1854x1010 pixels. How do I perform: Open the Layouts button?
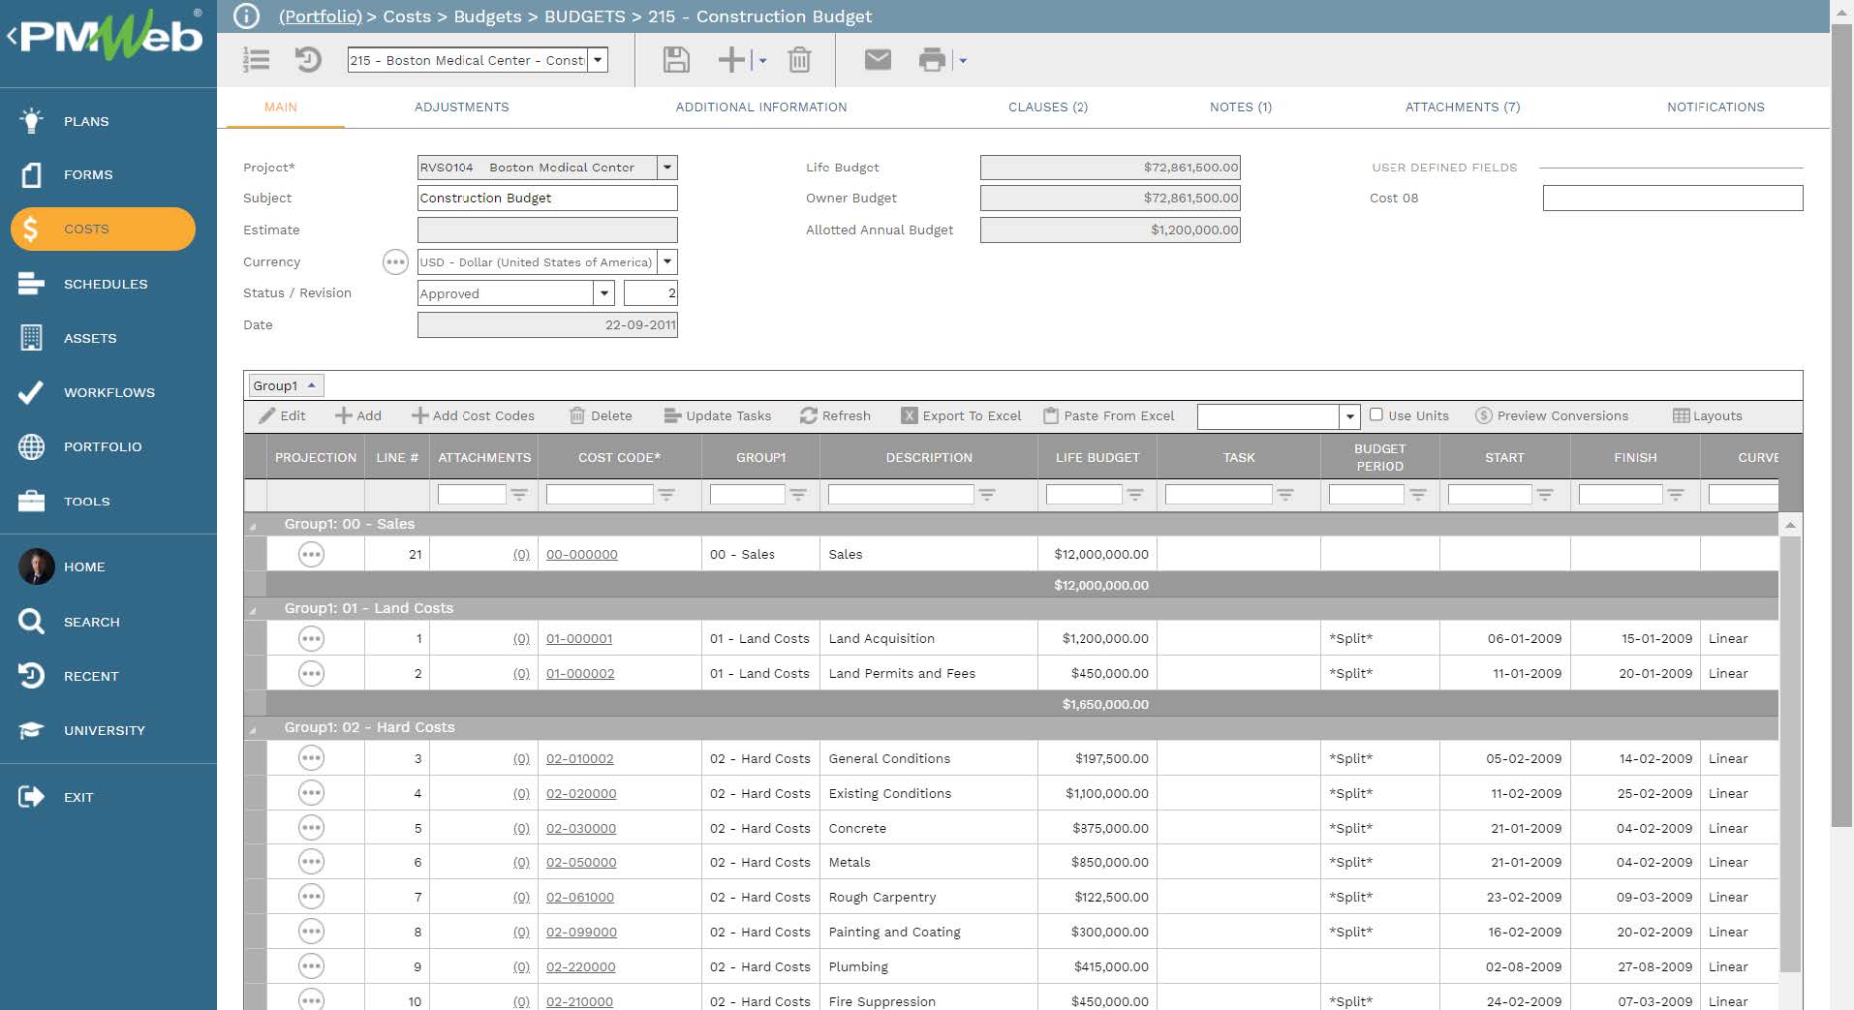pos(1708,415)
